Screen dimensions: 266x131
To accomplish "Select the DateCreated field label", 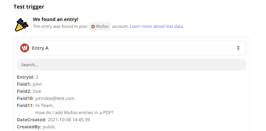I will [x=32, y=120].
